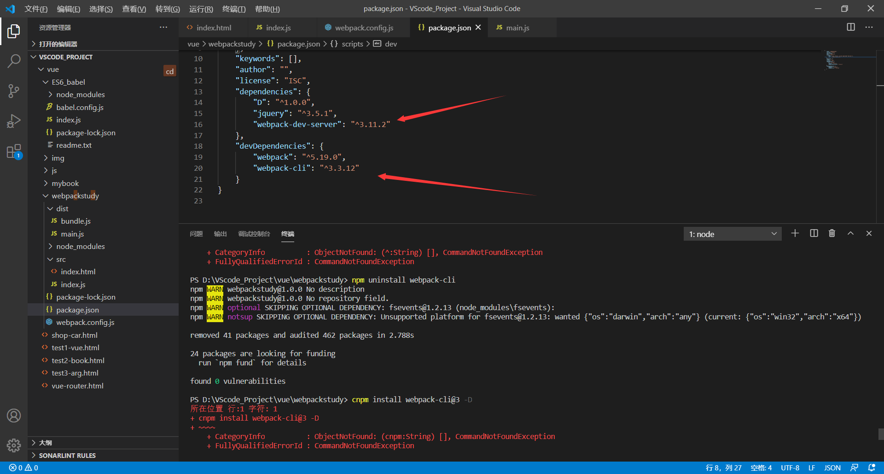
Task: Click the VS Code logo icon
Action: [x=10, y=9]
